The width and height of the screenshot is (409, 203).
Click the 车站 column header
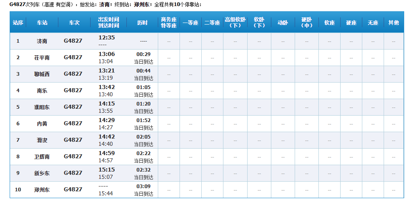pos(42,23)
